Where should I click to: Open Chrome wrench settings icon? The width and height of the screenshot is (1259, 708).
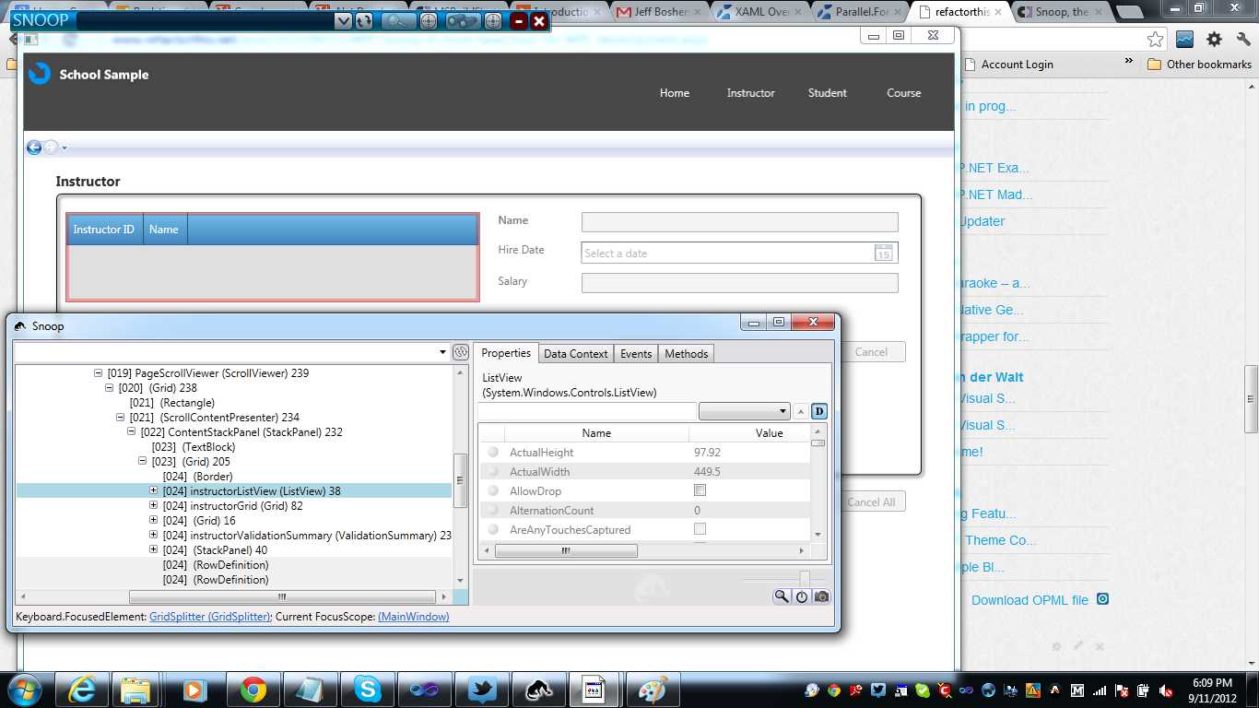(x=1243, y=39)
